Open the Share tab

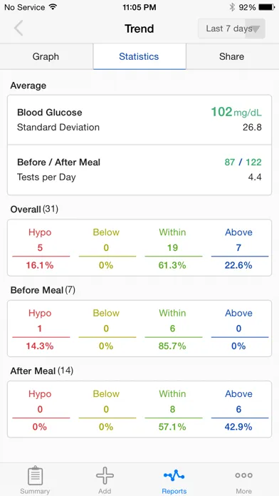coord(231,56)
